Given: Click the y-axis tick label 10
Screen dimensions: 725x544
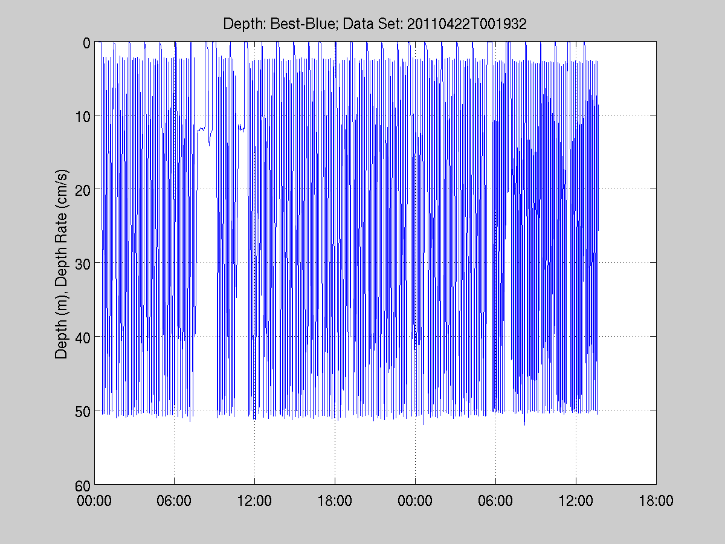Looking at the screenshot, I should coord(83,116).
